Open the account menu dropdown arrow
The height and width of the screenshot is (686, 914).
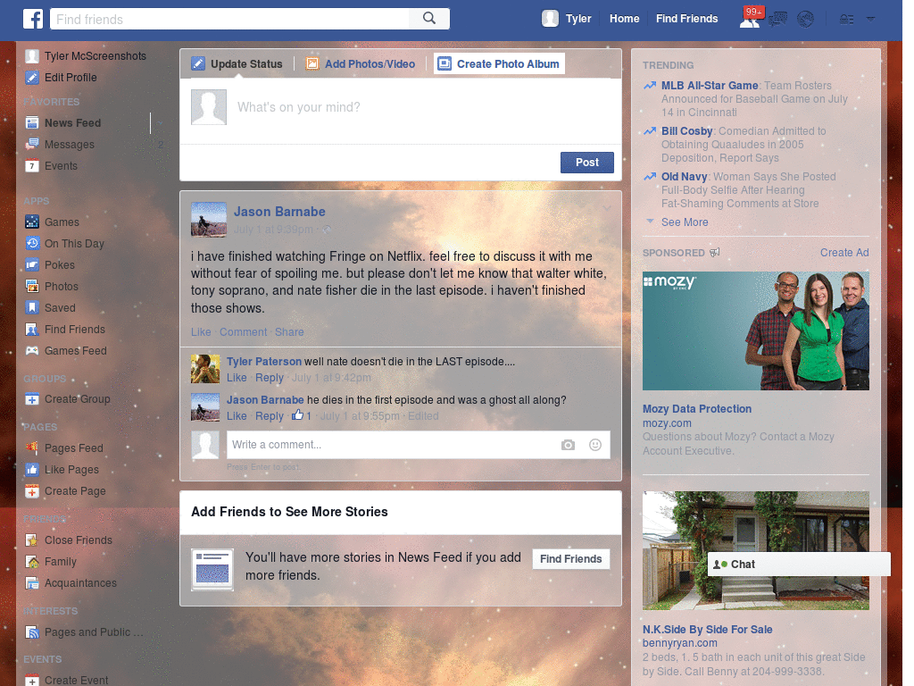pyautogui.click(x=870, y=20)
